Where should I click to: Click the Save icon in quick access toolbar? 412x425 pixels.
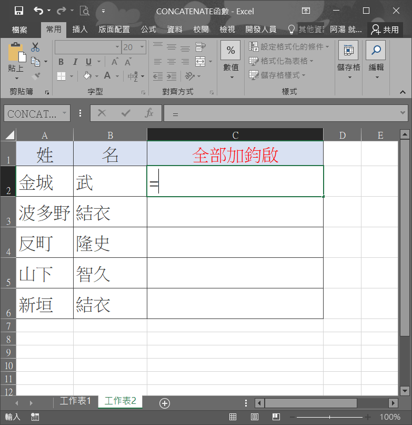pyautogui.click(x=18, y=11)
